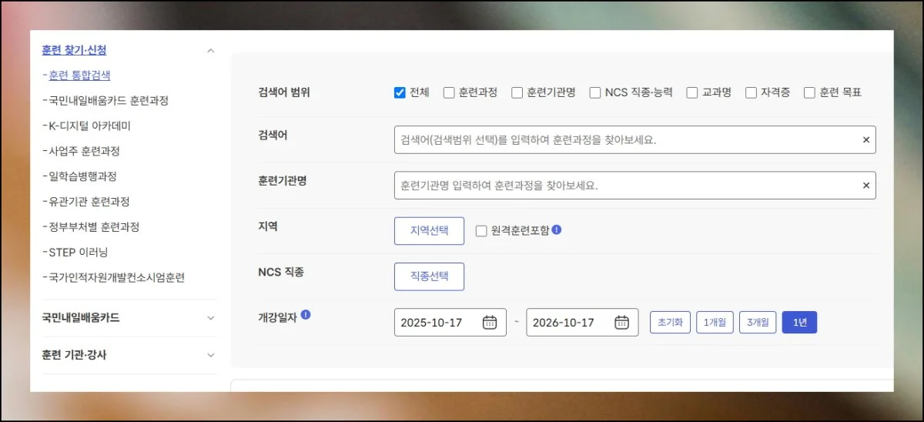Uncheck the 전체 search scope checkbox

click(400, 93)
